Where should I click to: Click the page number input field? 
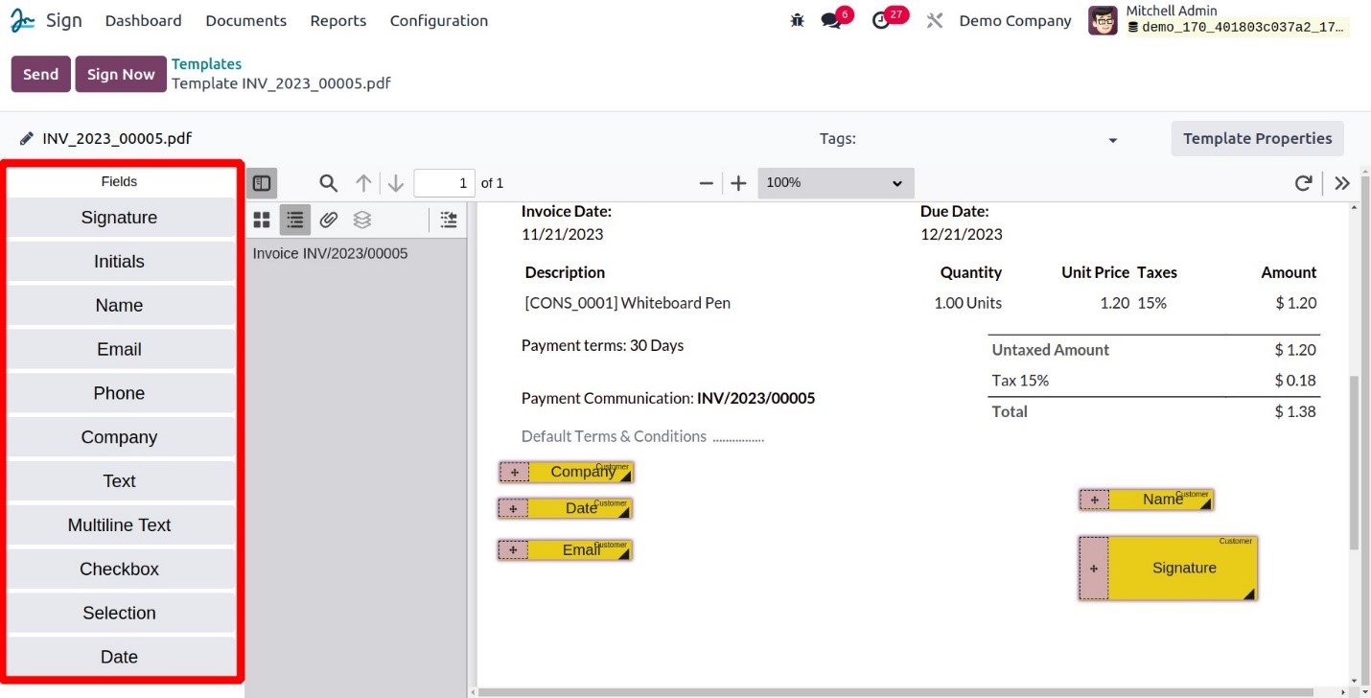(445, 183)
